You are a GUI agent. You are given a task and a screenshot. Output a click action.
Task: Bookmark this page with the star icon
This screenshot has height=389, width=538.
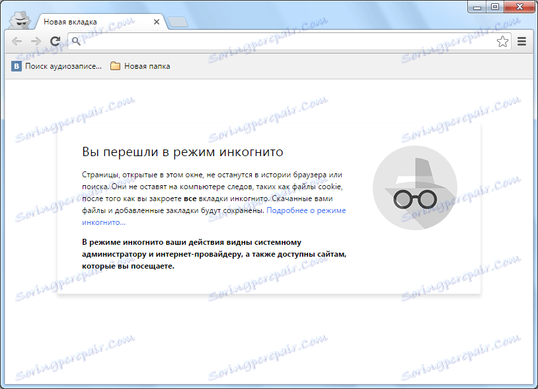tap(502, 42)
